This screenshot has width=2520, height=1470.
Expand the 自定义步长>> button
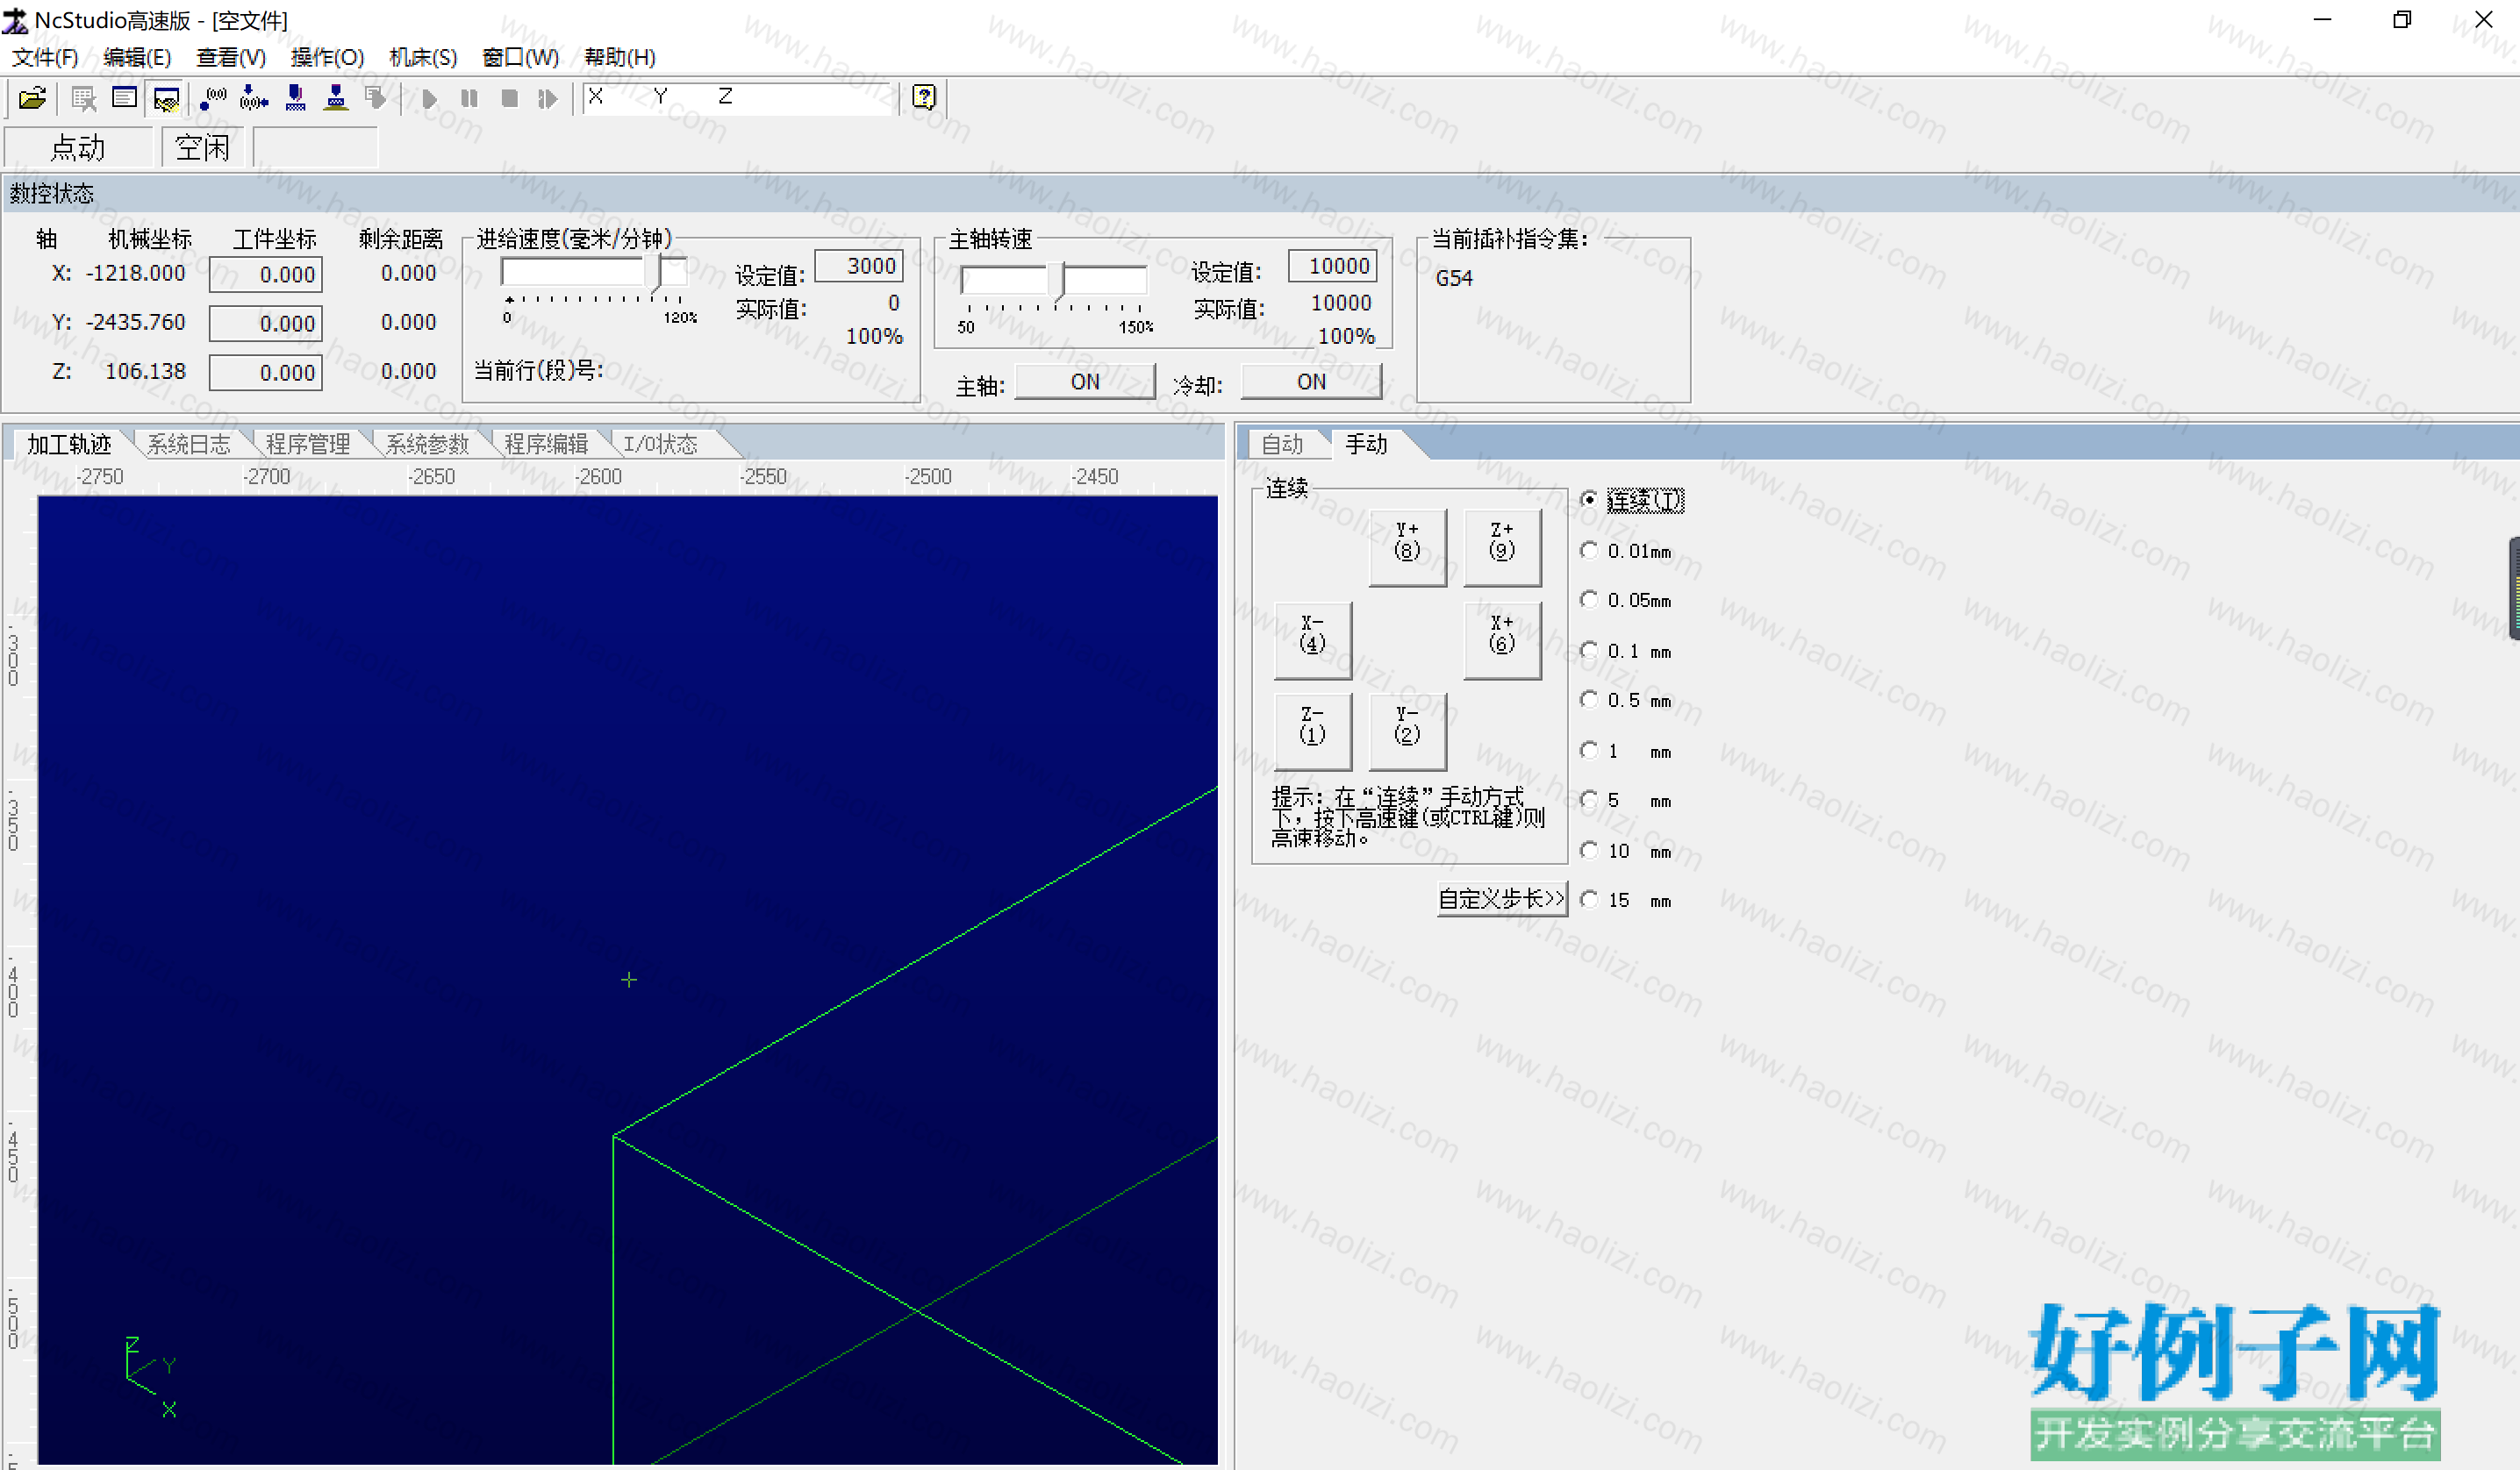tap(1501, 898)
